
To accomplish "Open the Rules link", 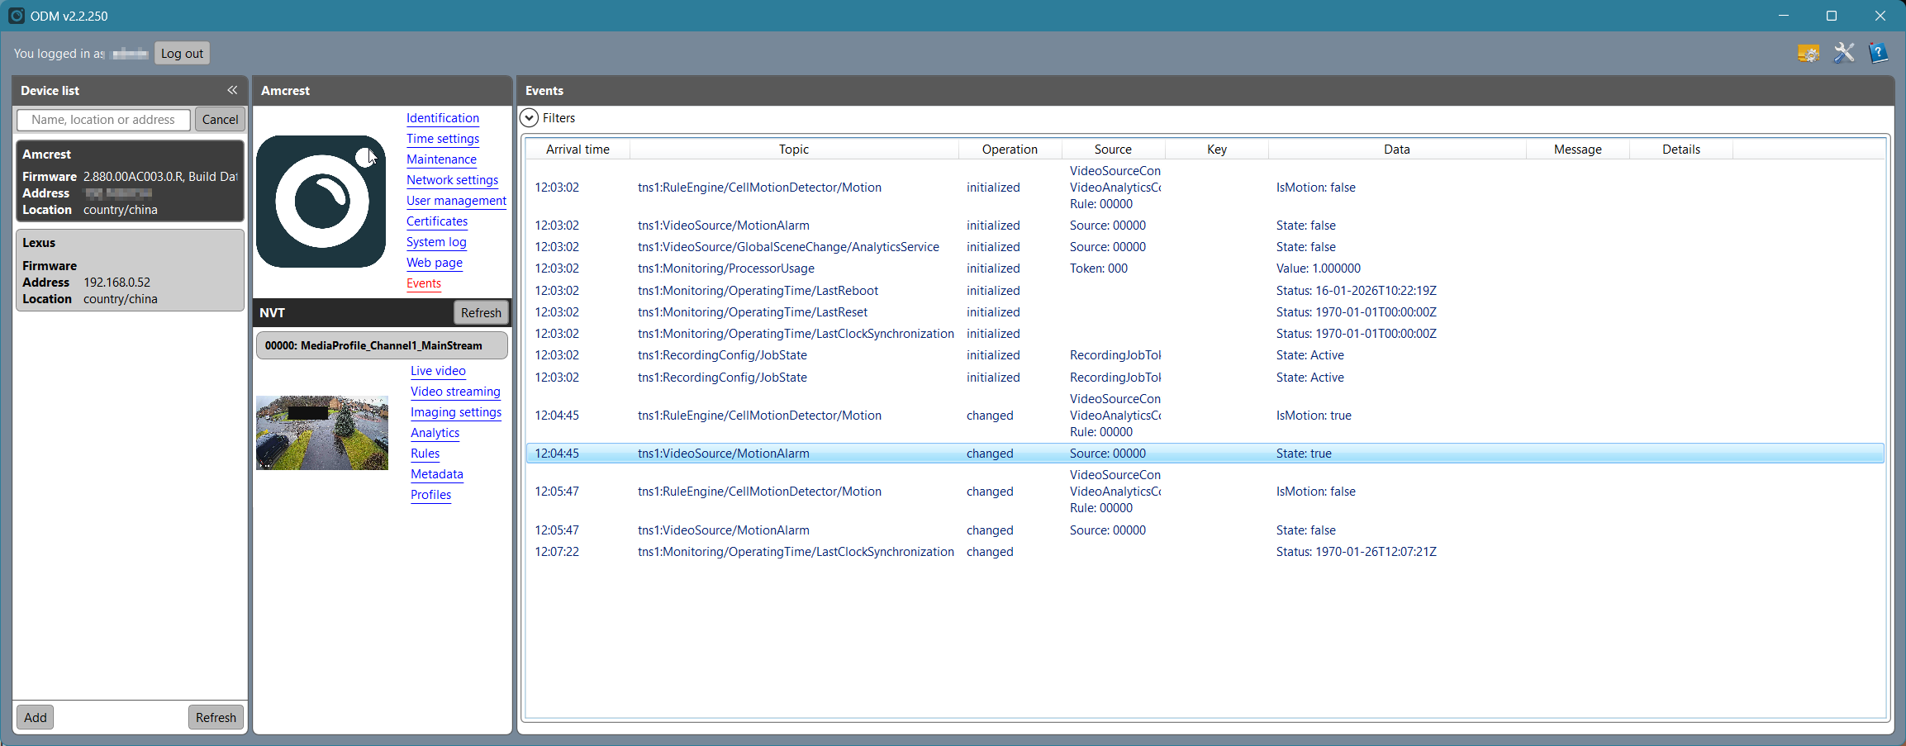I will click(425, 454).
